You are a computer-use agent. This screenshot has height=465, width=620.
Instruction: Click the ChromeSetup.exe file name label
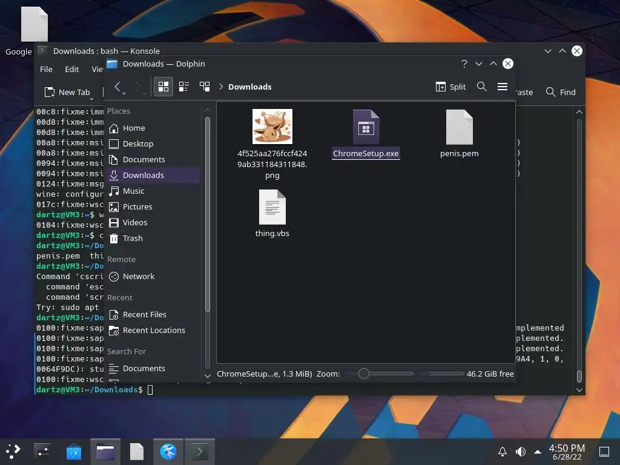[366, 153]
